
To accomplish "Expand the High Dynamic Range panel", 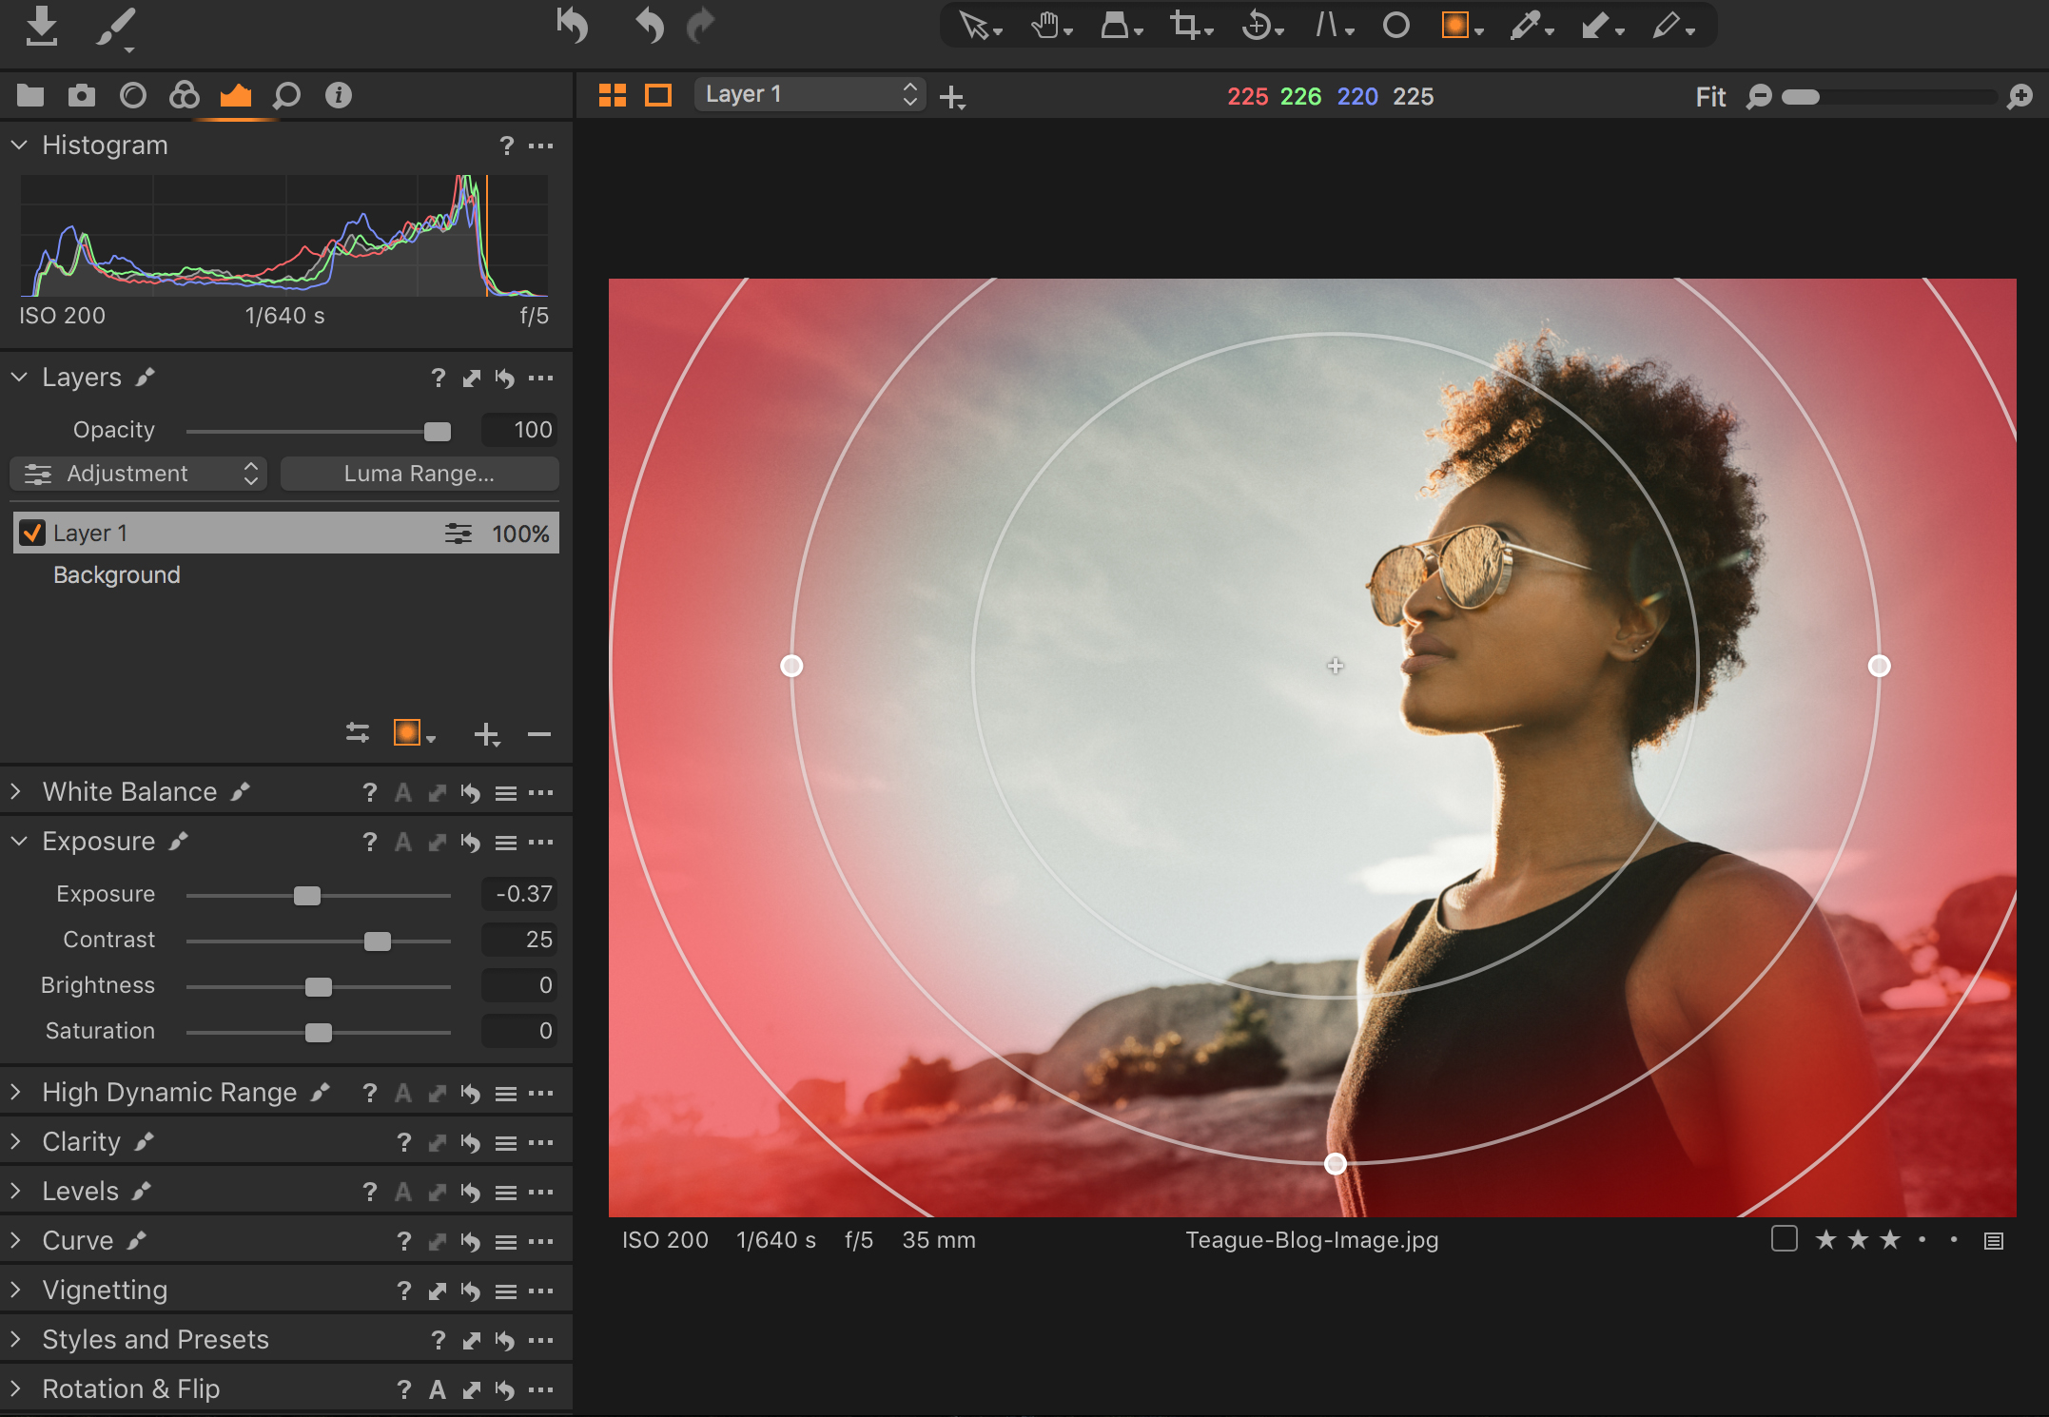I will (x=16, y=1092).
